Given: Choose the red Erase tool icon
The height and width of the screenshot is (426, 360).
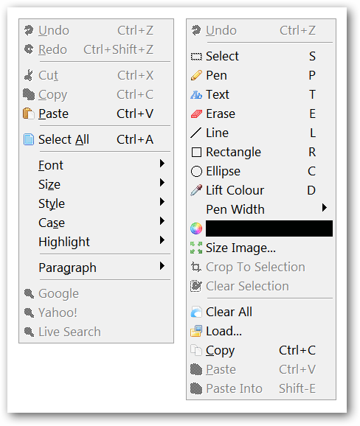Looking at the screenshot, I should point(196,114).
